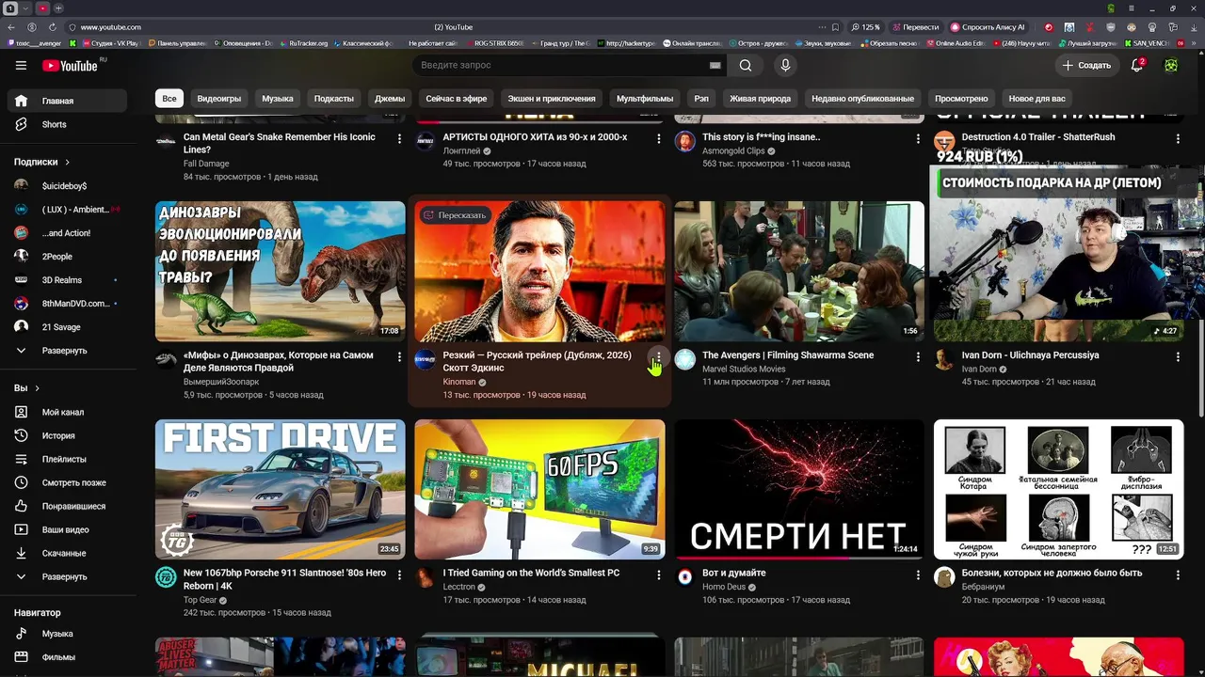Open the notifications bell
This screenshot has height=677, width=1205.
point(1137,65)
